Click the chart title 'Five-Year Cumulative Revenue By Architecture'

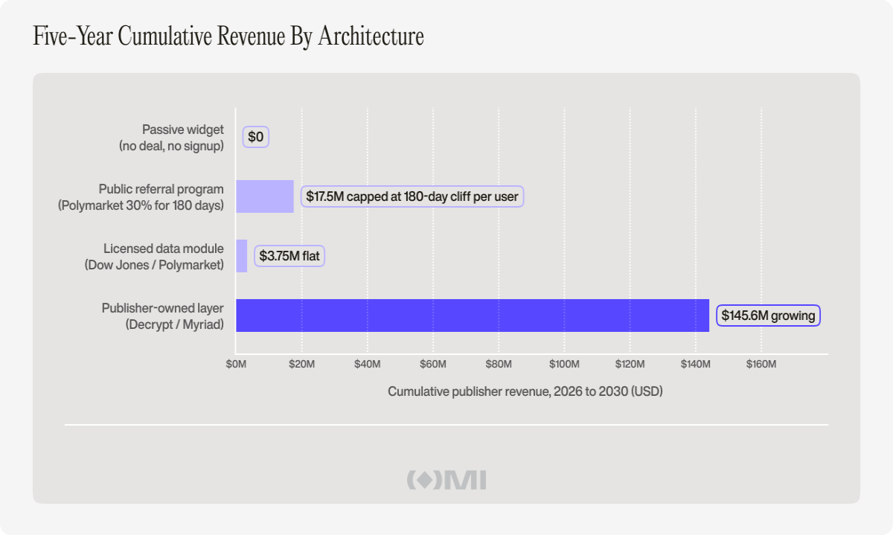coord(228,36)
